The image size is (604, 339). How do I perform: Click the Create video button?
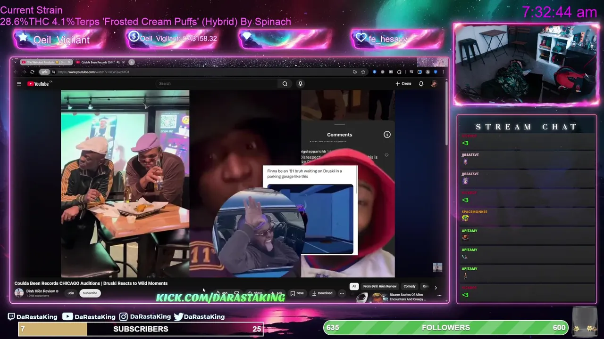pyautogui.click(x=403, y=84)
